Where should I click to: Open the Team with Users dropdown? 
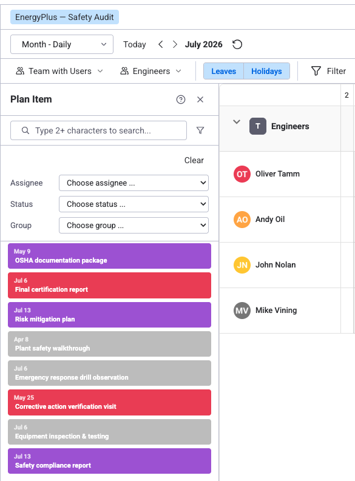pyautogui.click(x=59, y=71)
